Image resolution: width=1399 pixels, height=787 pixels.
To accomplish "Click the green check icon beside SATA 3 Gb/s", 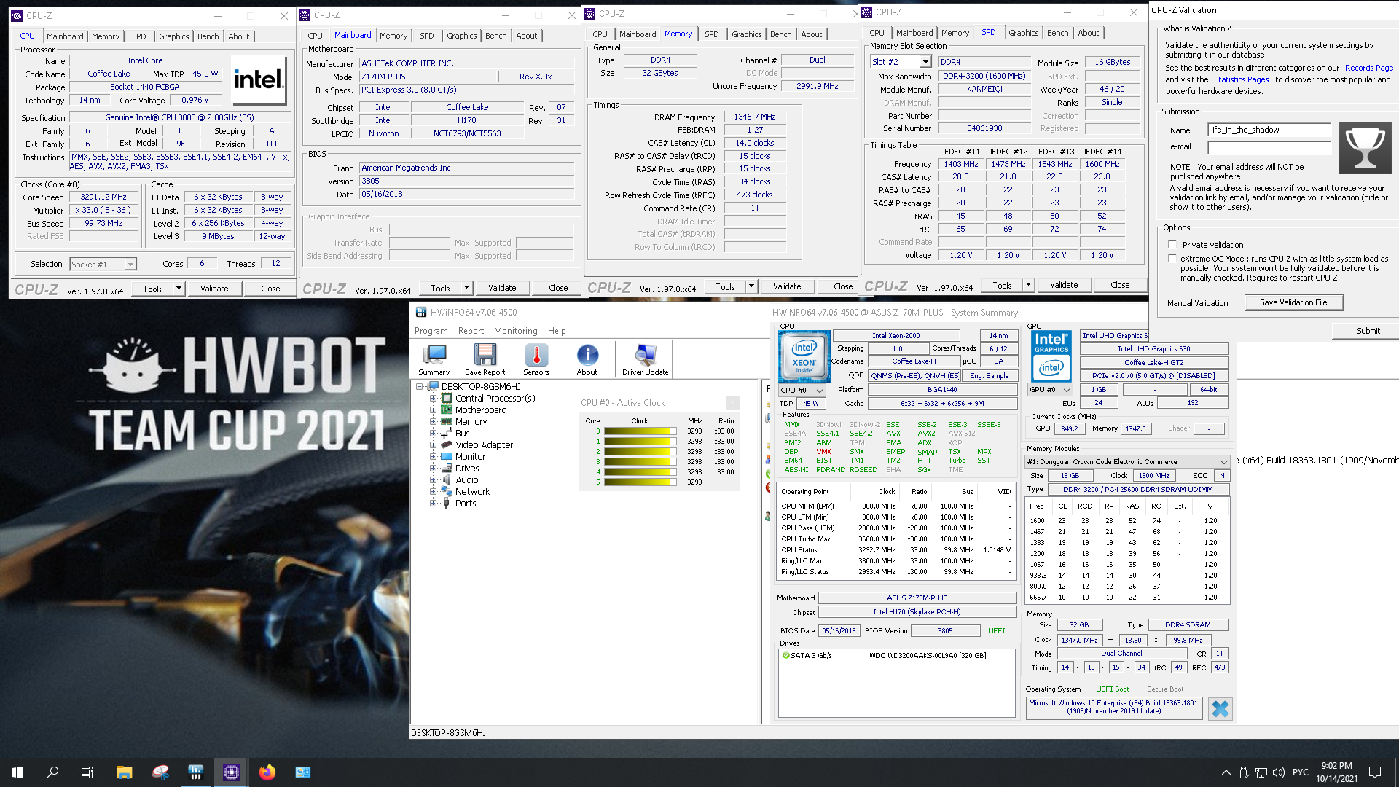I will click(785, 655).
